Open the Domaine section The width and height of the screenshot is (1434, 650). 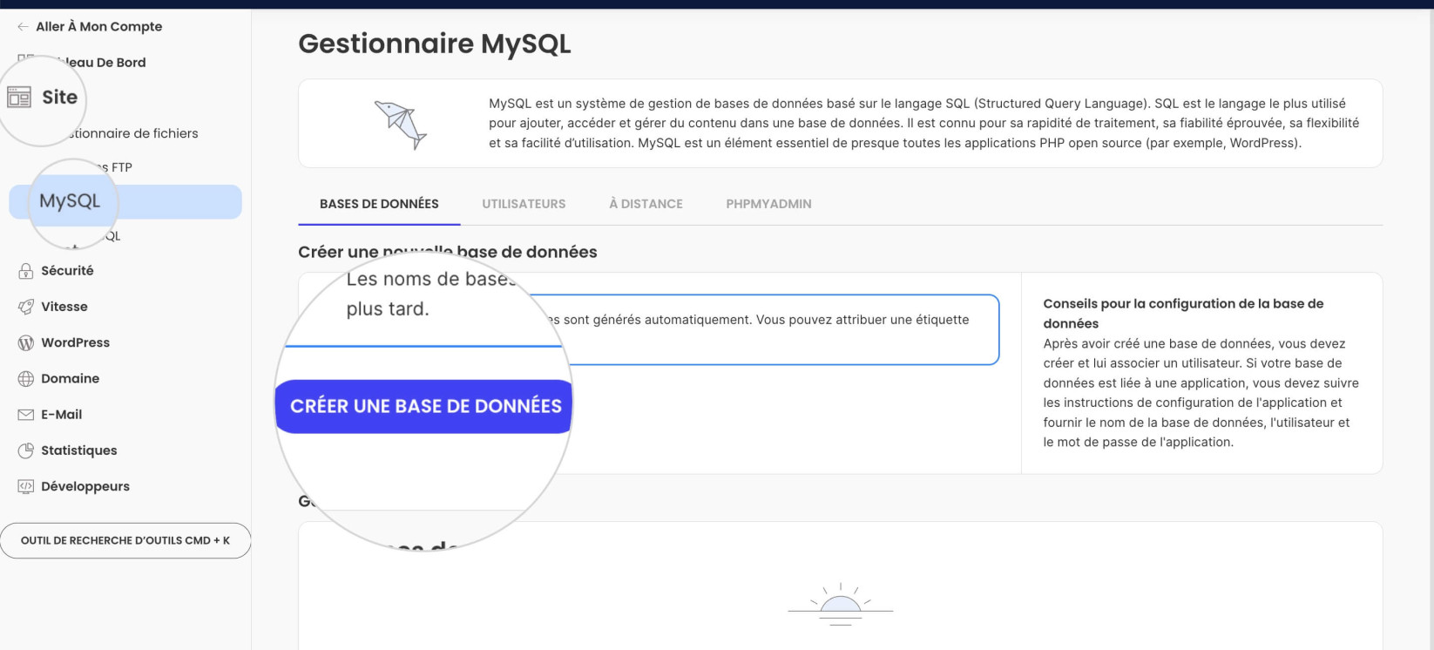[x=71, y=379]
